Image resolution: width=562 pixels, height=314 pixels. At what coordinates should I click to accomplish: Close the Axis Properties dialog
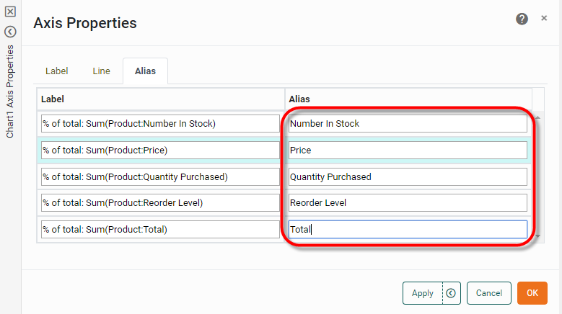pyautogui.click(x=544, y=18)
